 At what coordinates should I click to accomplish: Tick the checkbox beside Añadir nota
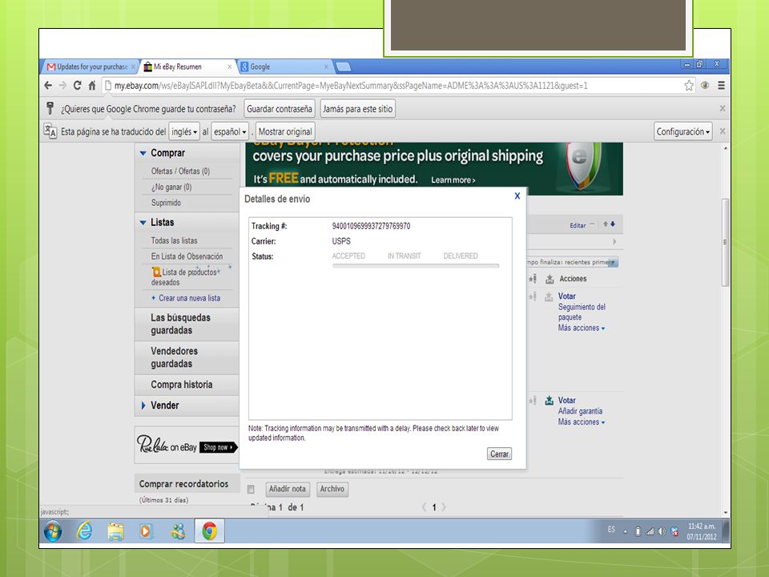click(x=251, y=489)
